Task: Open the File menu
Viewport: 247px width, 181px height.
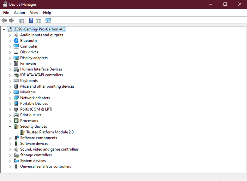Action: [6, 13]
